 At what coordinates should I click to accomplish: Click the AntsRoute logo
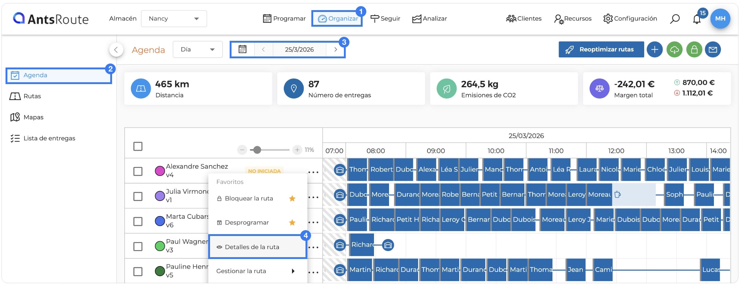(x=51, y=19)
